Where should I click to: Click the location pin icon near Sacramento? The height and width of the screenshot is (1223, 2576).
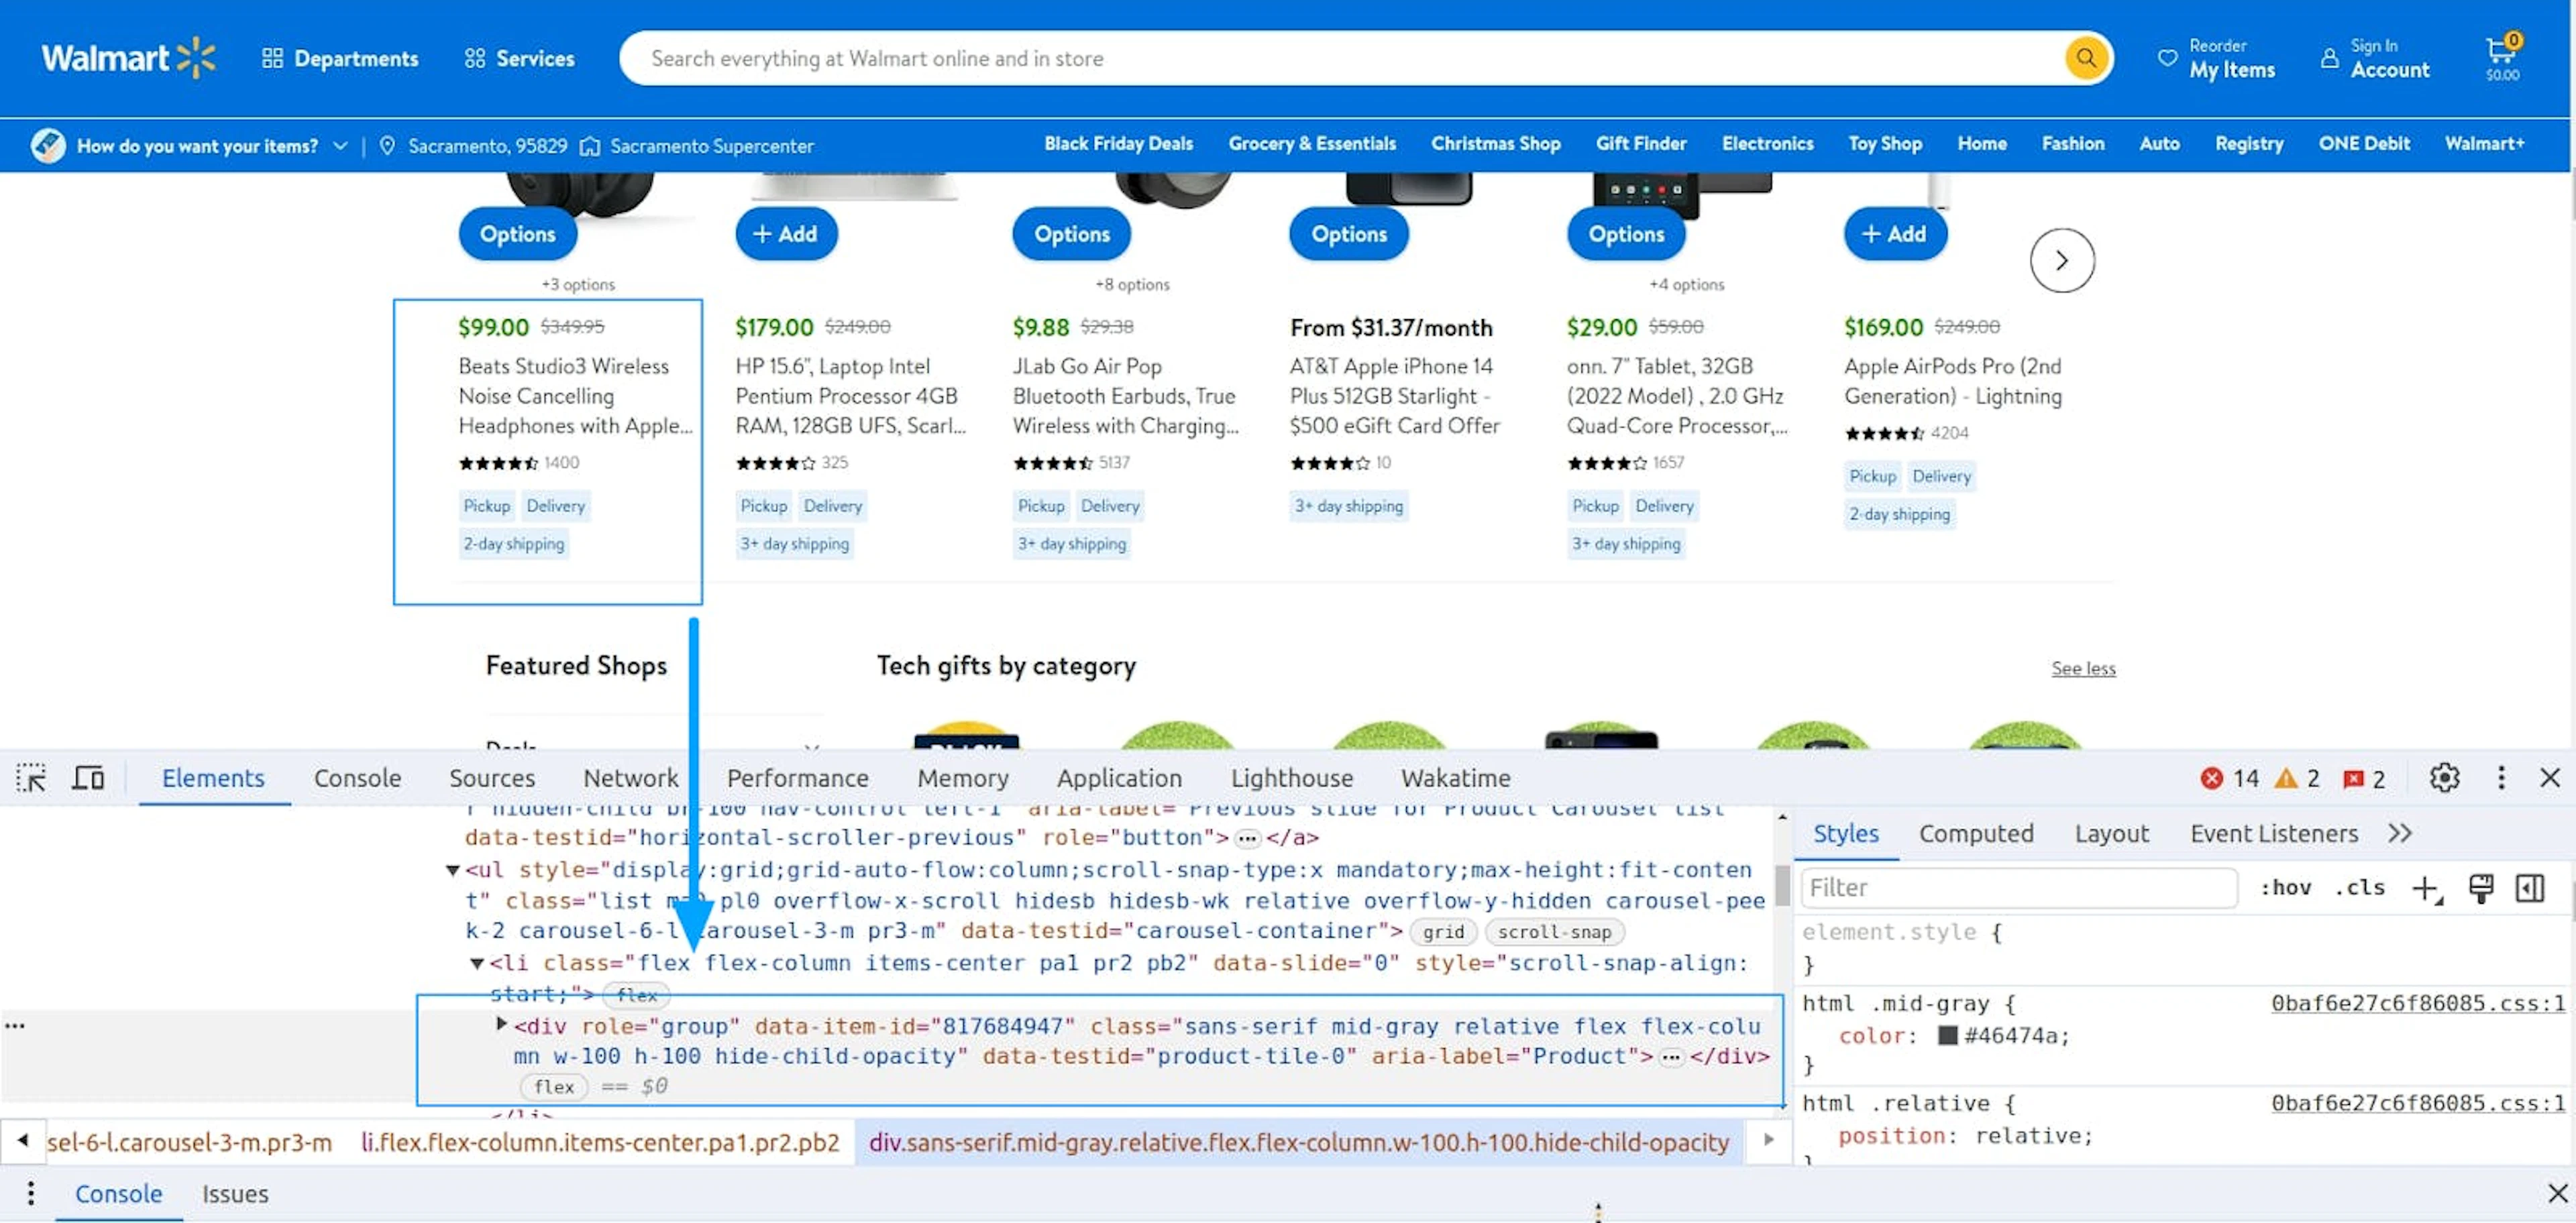point(388,146)
